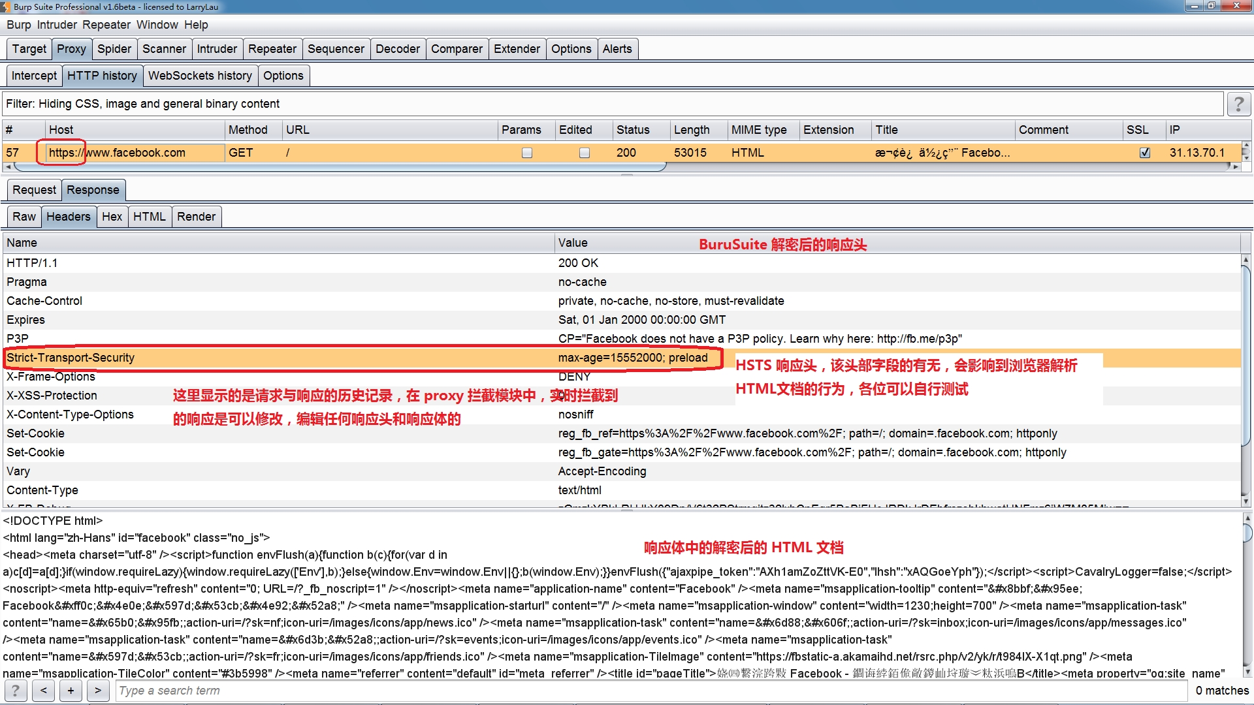This screenshot has height=705, width=1254.
Task: Toggle SSL checkbox in row 57
Action: (1144, 153)
